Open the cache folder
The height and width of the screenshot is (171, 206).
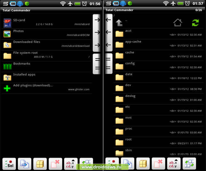pos(159,55)
